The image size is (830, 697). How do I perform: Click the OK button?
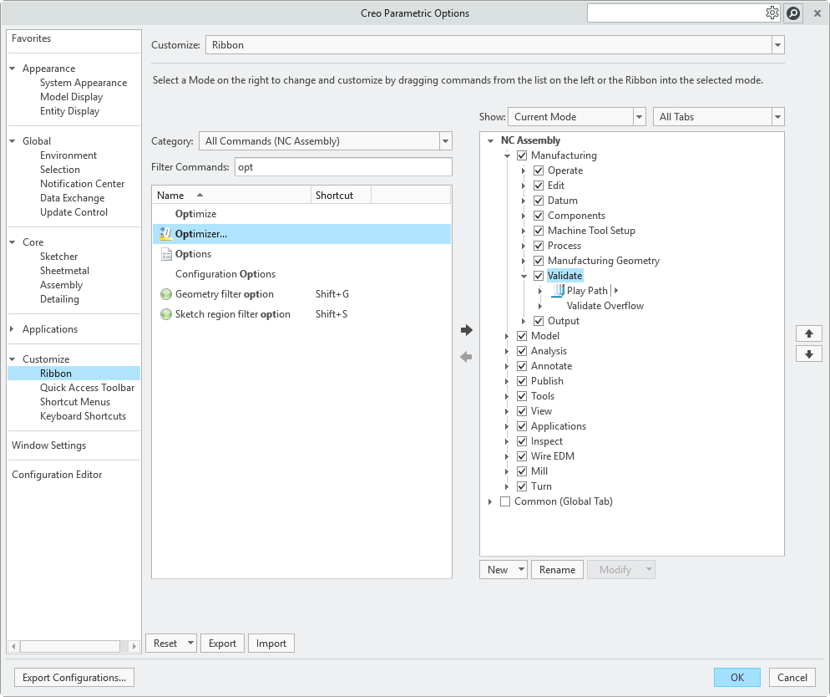click(736, 677)
